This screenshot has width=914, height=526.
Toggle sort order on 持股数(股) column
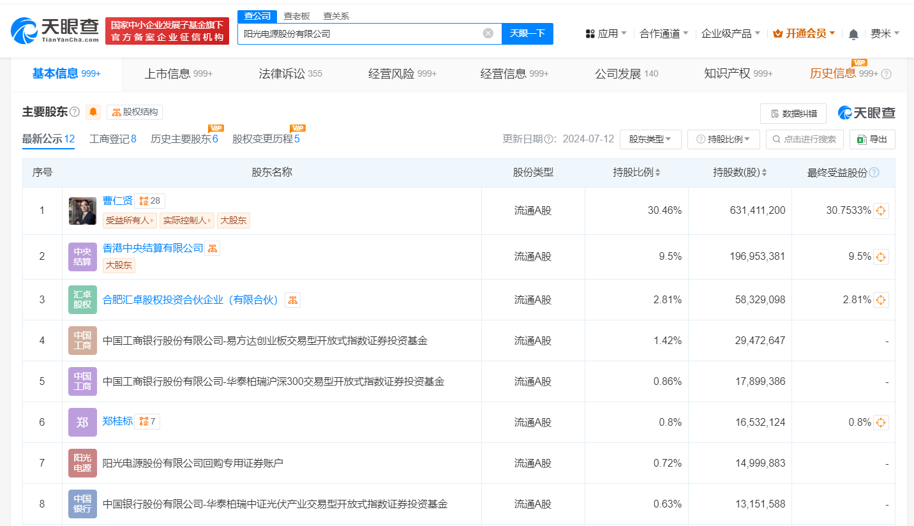[x=765, y=172]
